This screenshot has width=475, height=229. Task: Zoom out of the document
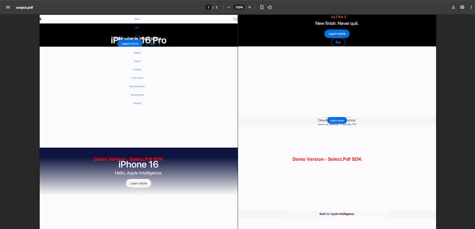pyautogui.click(x=228, y=7)
